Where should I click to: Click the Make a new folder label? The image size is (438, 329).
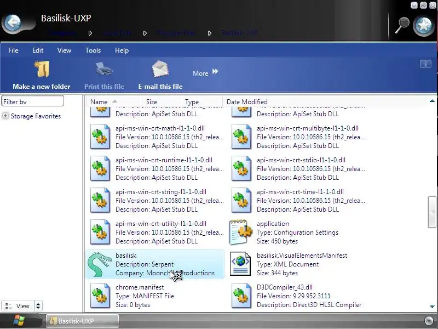(x=42, y=87)
